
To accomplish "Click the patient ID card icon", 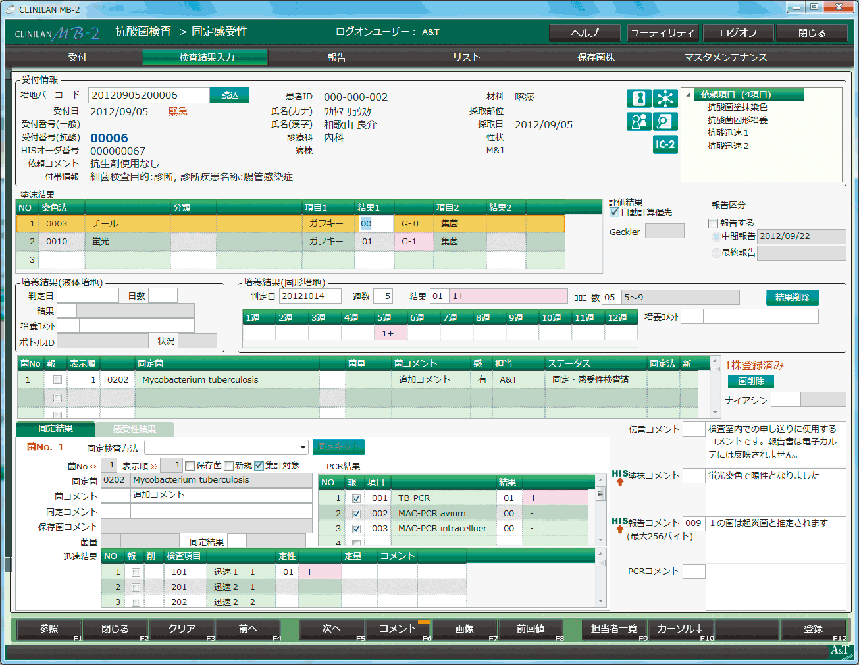I will [x=638, y=98].
